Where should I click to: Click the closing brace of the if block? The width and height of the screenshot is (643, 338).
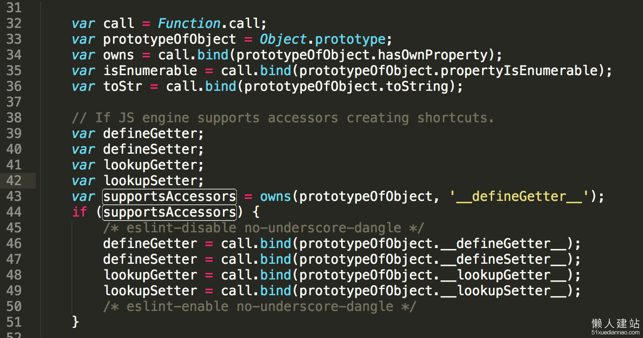tap(75, 322)
